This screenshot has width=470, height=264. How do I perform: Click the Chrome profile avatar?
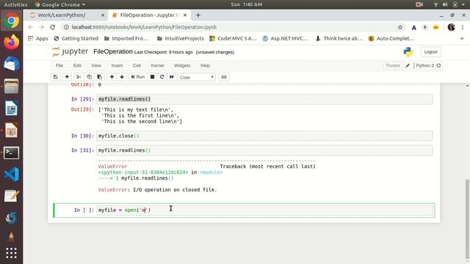[451, 27]
